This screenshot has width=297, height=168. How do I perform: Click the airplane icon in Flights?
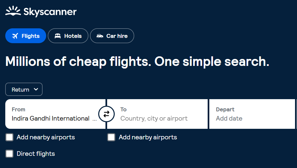[15, 36]
